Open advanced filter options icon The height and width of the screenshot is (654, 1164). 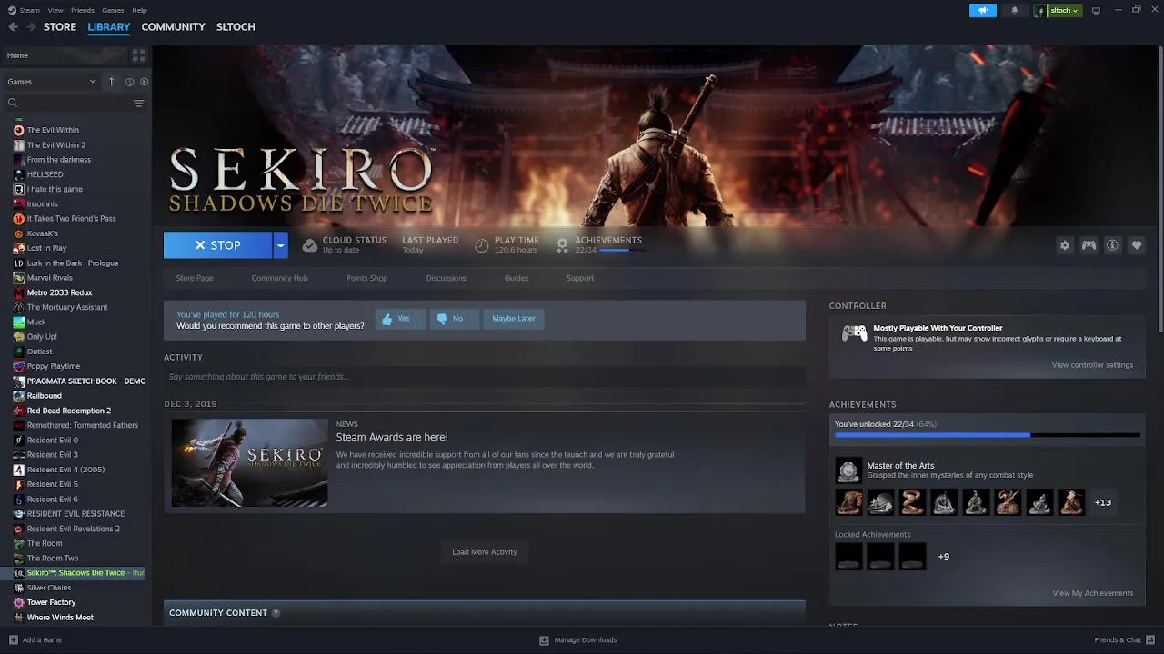pyautogui.click(x=139, y=104)
